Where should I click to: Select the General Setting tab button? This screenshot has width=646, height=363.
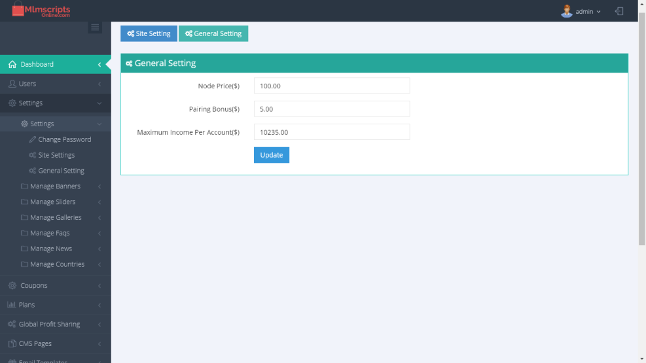pos(213,33)
